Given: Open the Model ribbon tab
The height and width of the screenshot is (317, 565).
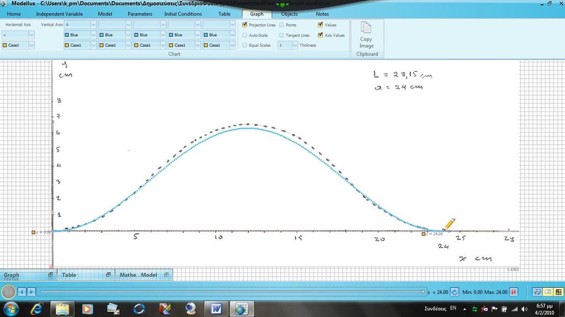Looking at the screenshot, I should (x=105, y=14).
